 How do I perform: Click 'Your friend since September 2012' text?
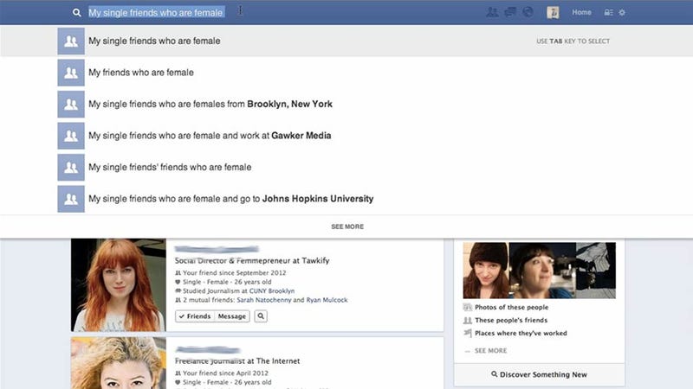pos(234,273)
